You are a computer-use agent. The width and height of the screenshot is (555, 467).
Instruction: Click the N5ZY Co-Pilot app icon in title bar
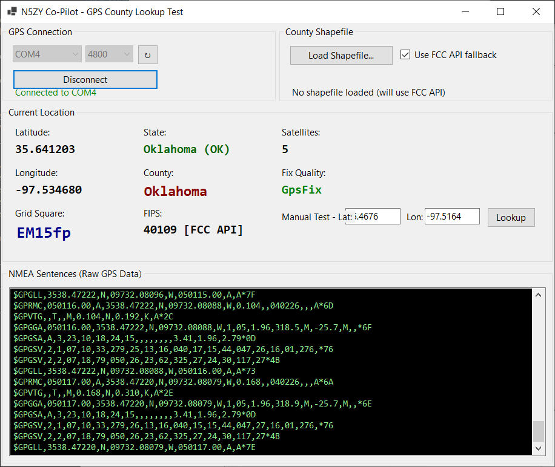click(12, 11)
